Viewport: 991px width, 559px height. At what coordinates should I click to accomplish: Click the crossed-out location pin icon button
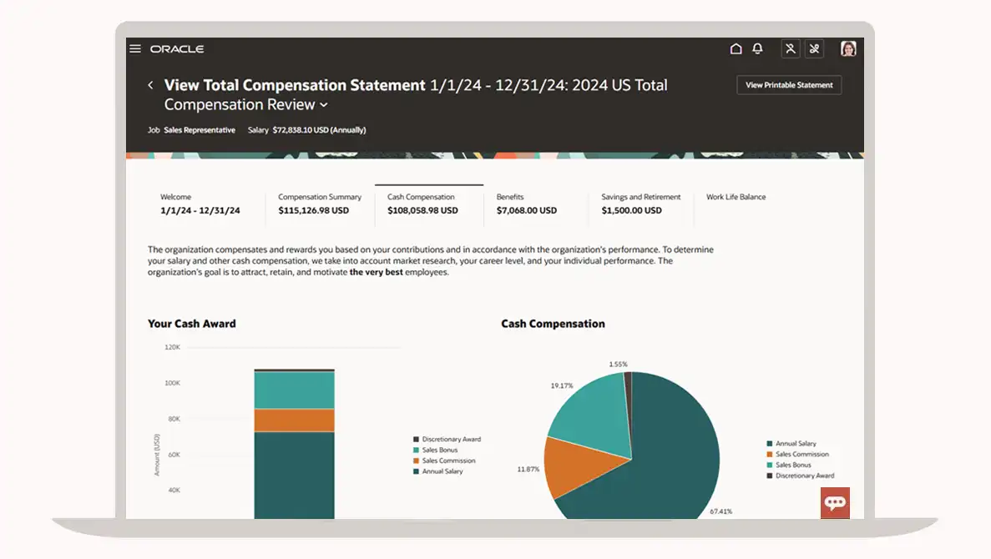[815, 49]
